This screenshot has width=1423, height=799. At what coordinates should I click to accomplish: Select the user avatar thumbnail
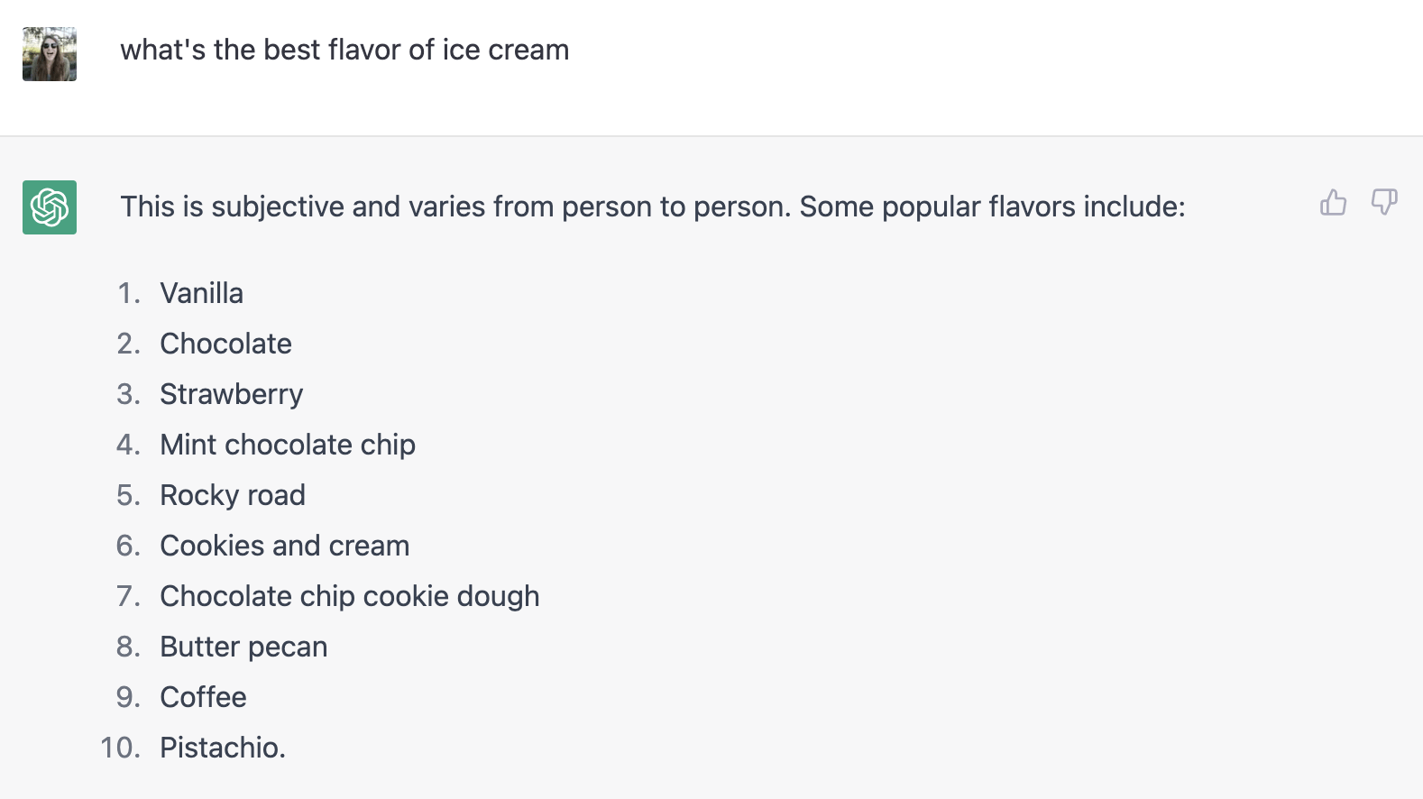49,53
